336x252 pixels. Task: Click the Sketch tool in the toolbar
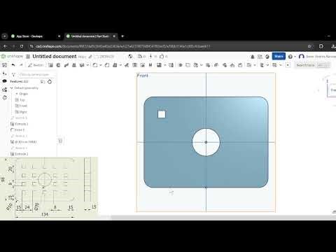click(x=36, y=65)
